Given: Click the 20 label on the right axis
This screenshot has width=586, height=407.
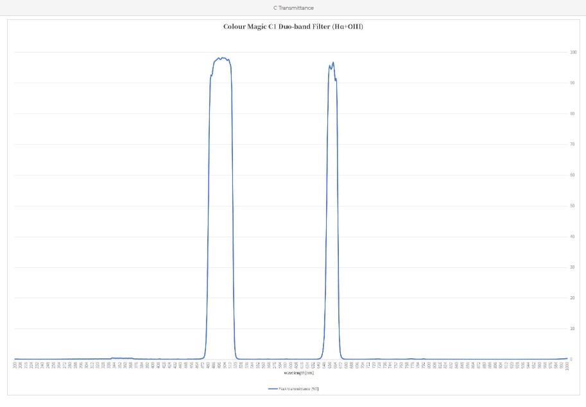Looking at the screenshot, I should point(572,297).
